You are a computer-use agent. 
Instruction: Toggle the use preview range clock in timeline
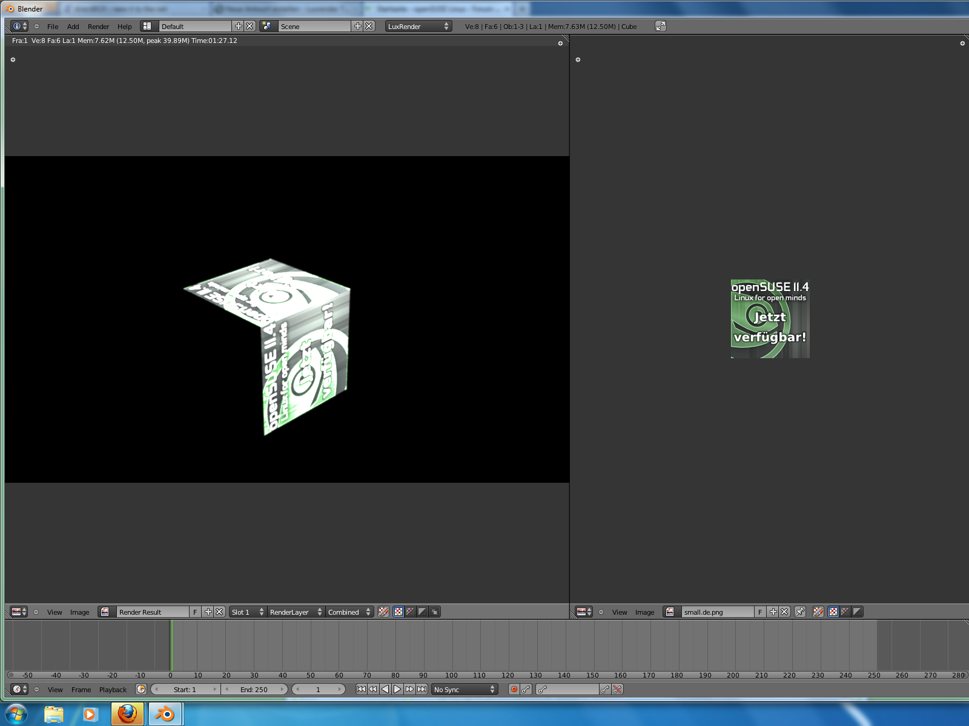coord(141,689)
